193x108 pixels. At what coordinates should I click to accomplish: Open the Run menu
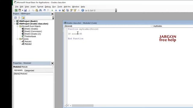click(x=54, y=7)
